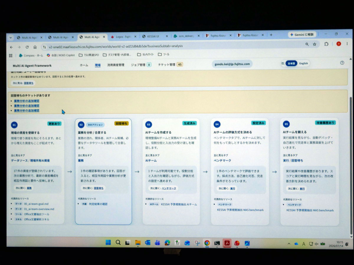Screen dimensions: 354x265
Task: Open 実行 link in step 04 card
Action: tap(233, 188)
